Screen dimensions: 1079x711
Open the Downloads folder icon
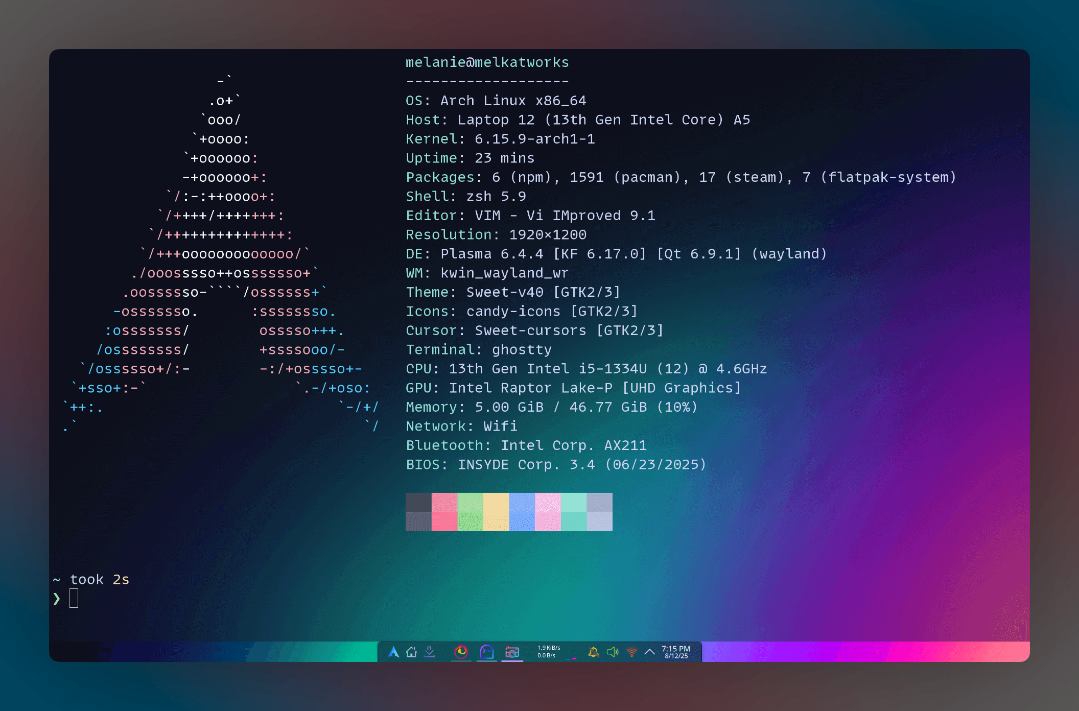click(x=430, y=652)
